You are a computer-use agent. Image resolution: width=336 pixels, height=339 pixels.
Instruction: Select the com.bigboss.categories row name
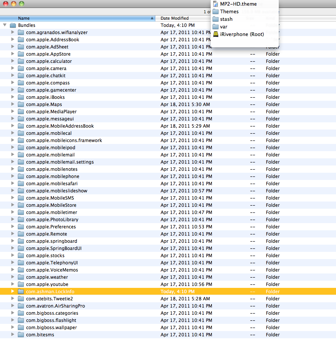(52, 313)
